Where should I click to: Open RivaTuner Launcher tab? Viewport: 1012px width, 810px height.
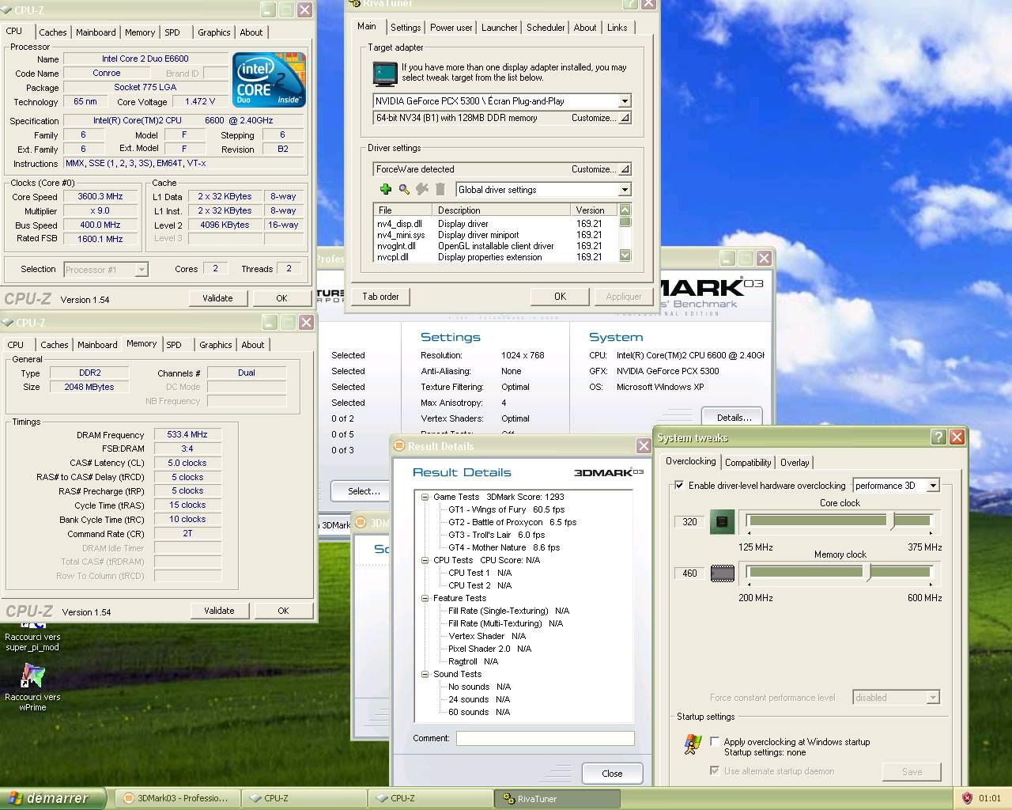tap(500, 28)
